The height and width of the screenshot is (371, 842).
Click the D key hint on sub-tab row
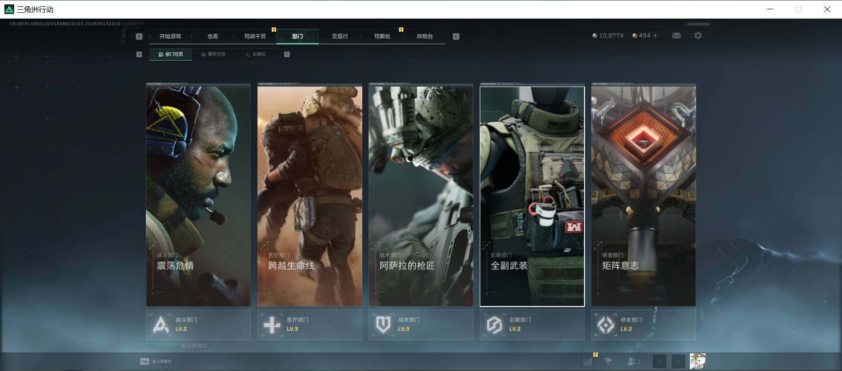(287, 54)
